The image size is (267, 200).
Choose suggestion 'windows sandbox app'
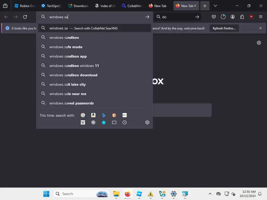(94, 56)
